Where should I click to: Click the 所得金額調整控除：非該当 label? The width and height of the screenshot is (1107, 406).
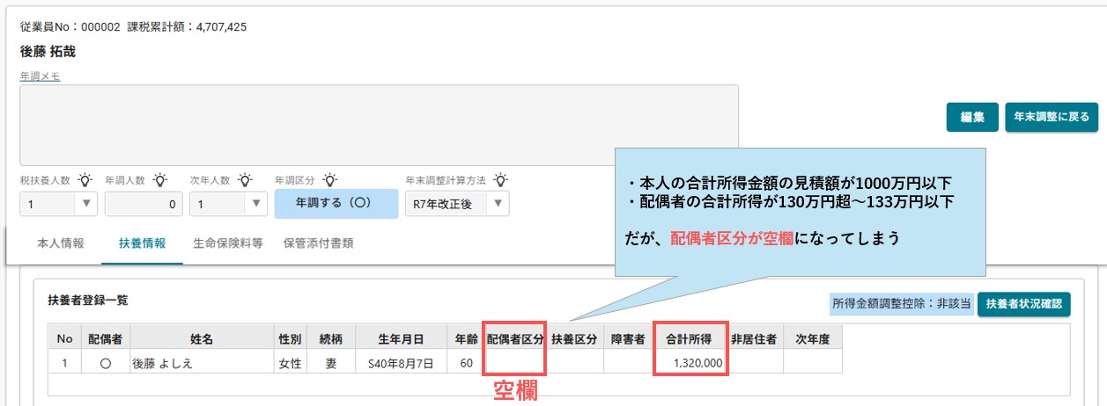902,304
